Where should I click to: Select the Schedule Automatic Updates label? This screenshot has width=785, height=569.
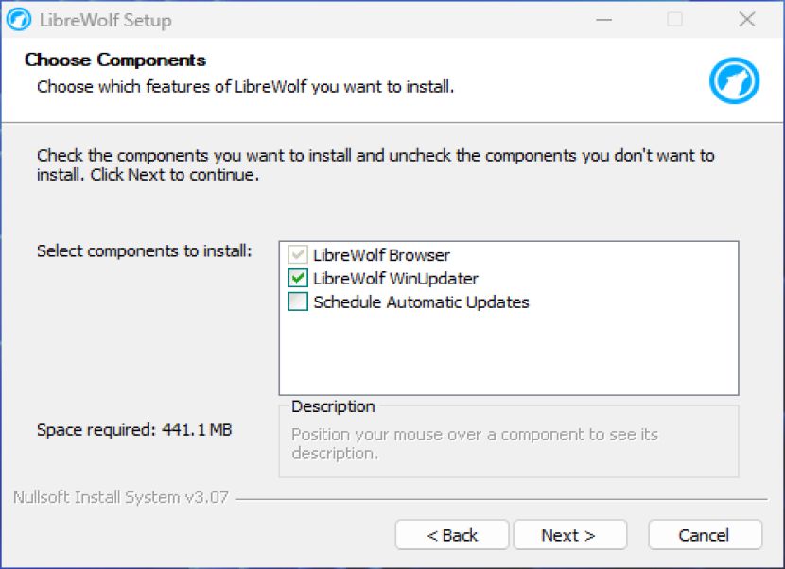(x=421, y=302)
